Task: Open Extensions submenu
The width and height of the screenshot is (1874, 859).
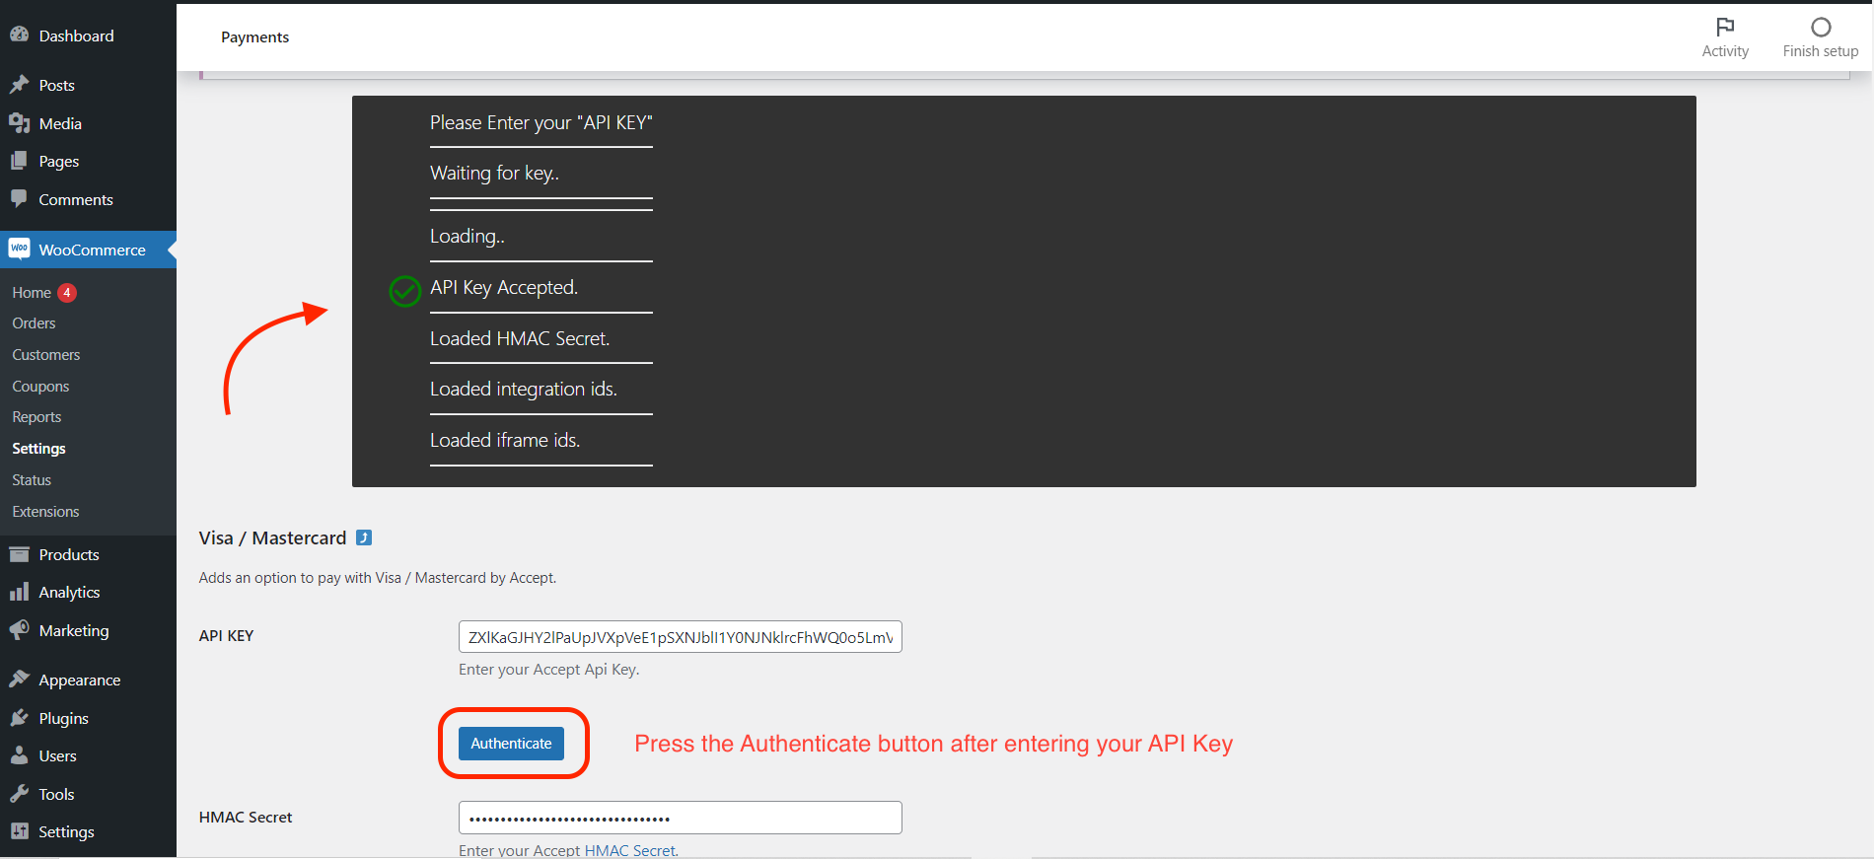Action: tap(45, 512)
